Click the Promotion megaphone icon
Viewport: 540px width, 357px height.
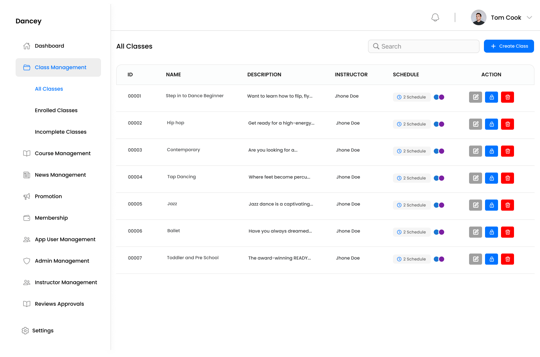click(26, 196)
